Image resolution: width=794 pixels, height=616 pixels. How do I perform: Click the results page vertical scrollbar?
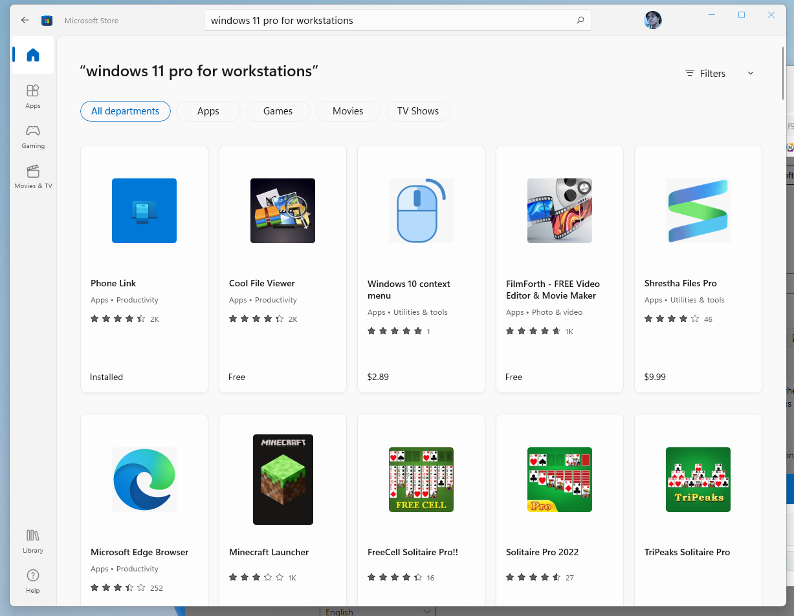pyautogui.click(x=784, y=74)
